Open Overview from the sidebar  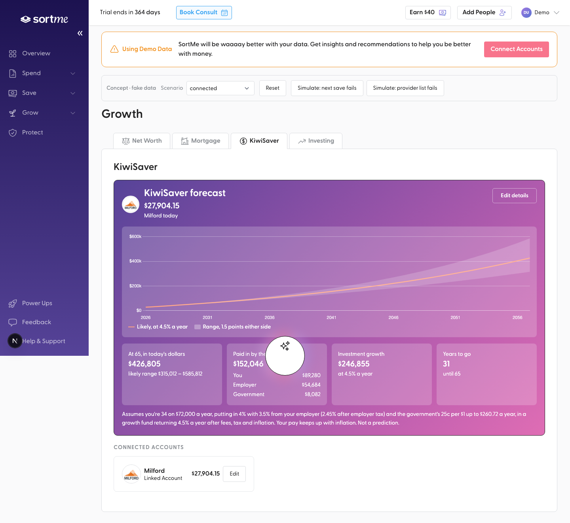36,53
